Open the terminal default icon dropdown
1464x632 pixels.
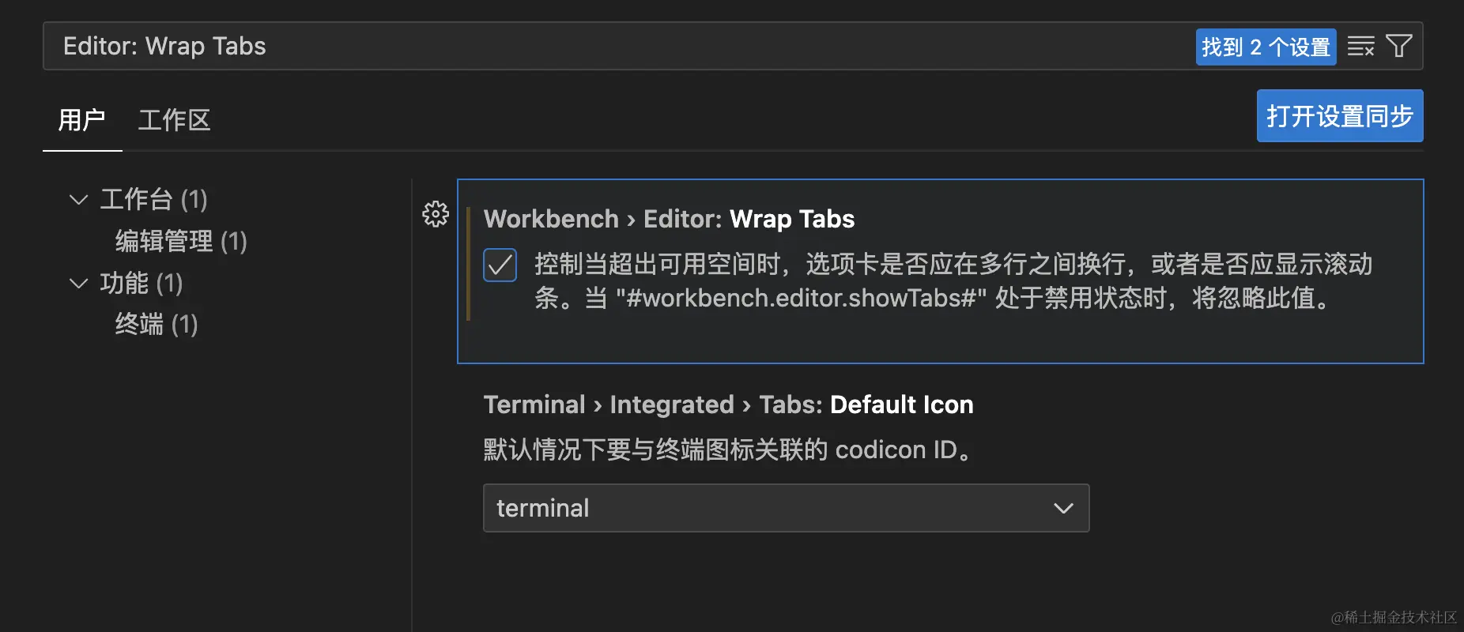[x=786, y=508]
